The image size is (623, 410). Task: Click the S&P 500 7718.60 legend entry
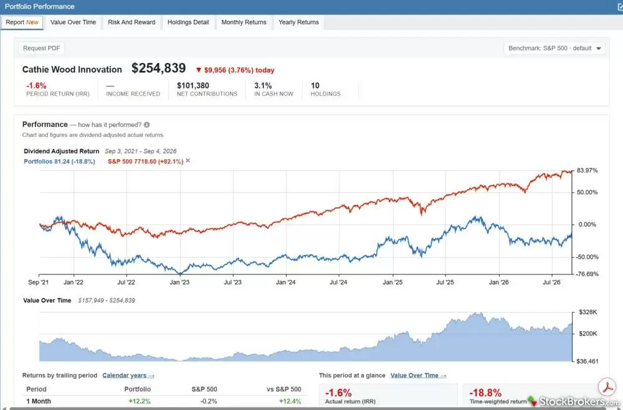pyautogui.click(x=145, y=162)
